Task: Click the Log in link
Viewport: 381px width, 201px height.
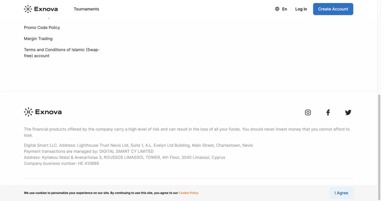Action: pyautogui.click(x=301, y=9)
